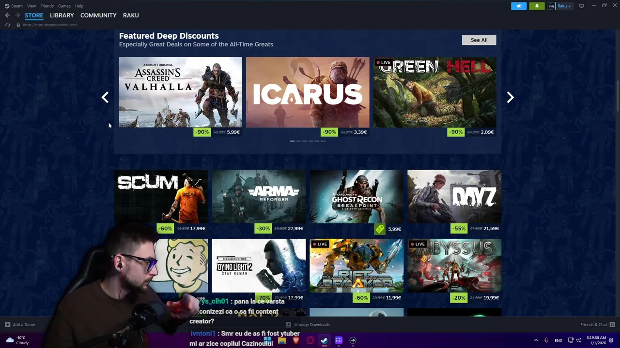Reload the store page

tap(8, 25)
